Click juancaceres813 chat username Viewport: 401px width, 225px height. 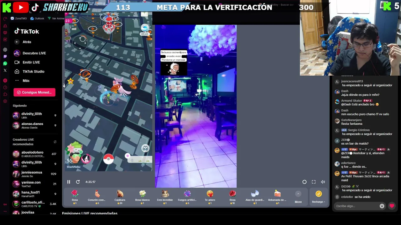click(352, 81)
